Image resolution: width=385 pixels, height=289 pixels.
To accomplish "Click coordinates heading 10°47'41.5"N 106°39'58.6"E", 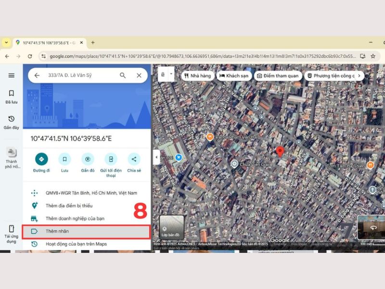I will coord(71,139).
